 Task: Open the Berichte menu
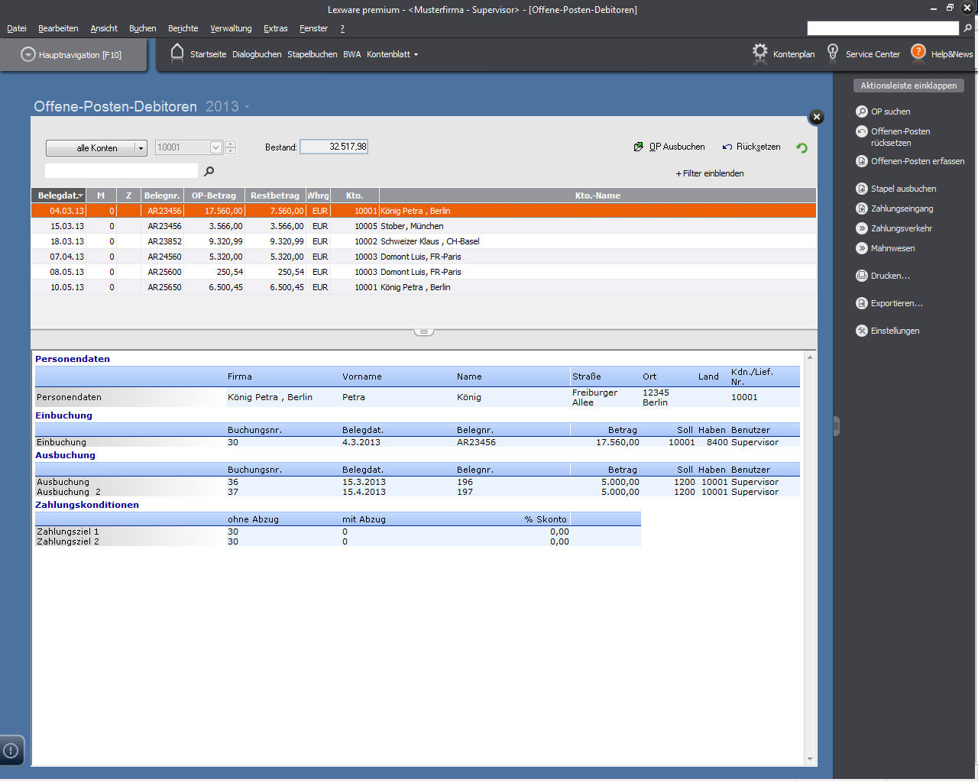tap(183, 28)
